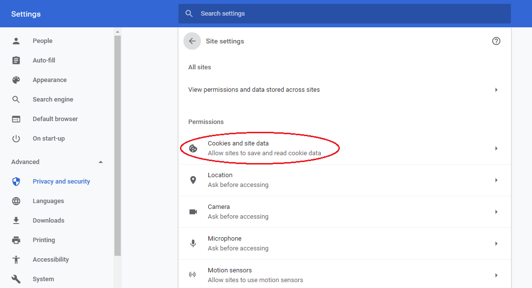
Task: Click the Motion sensors icon
Action: click(192, 274)
